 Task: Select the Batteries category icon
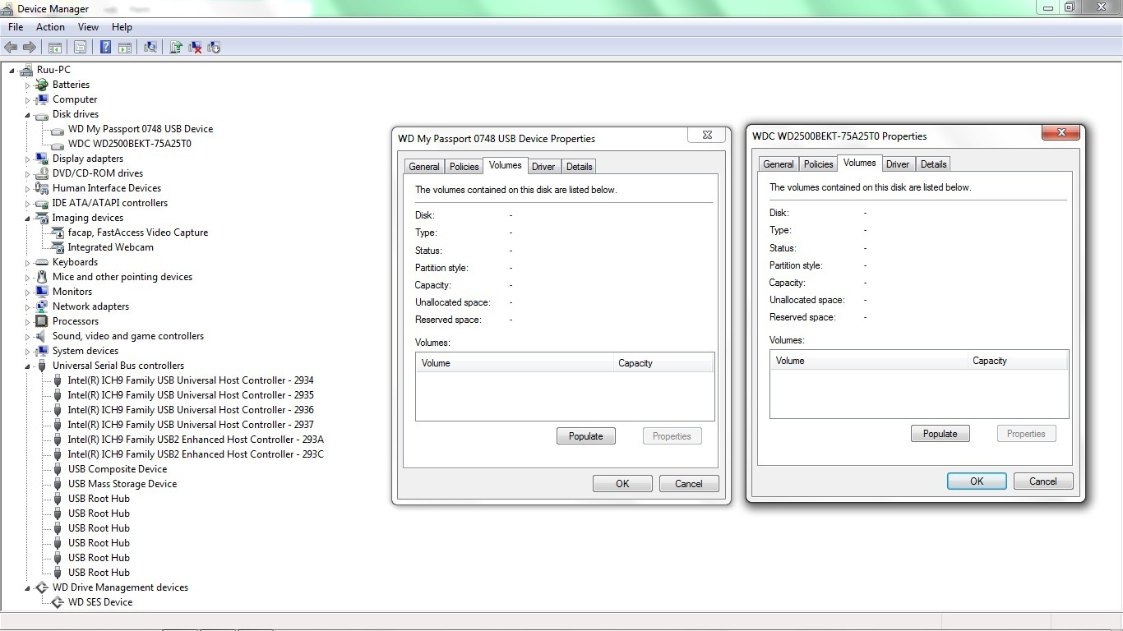pos(42,85)
